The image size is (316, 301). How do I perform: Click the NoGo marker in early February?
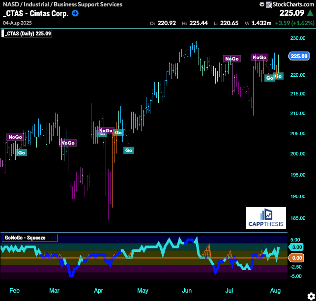click(x=15, y=137)
